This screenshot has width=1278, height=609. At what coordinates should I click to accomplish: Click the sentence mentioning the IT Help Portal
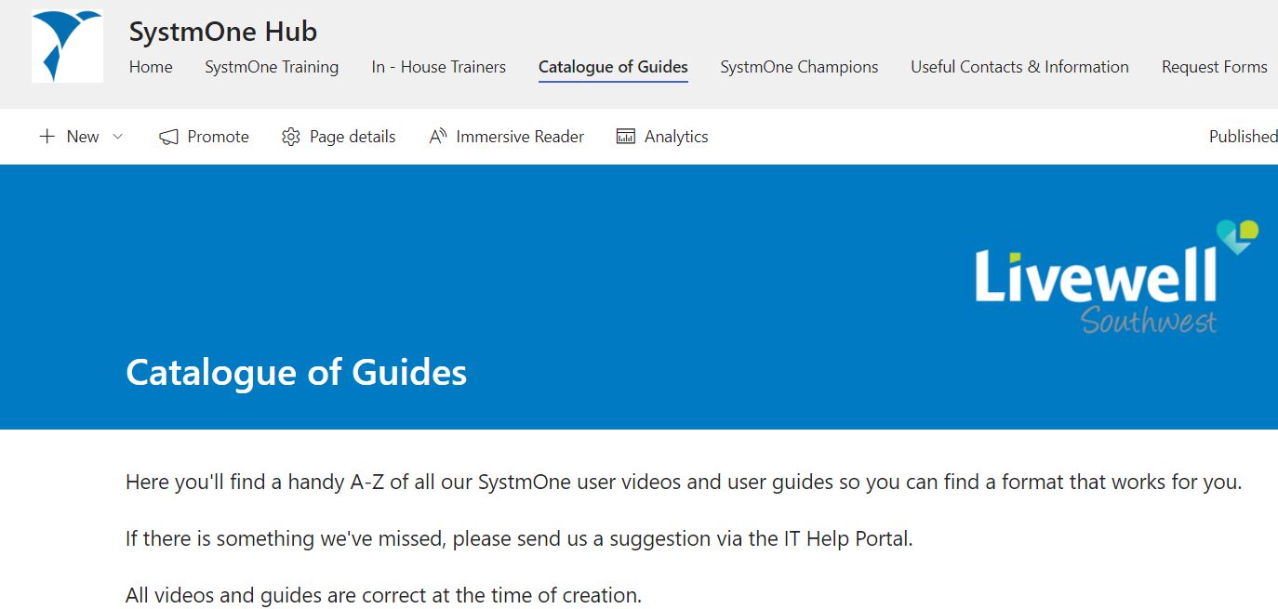click(519, 539)
